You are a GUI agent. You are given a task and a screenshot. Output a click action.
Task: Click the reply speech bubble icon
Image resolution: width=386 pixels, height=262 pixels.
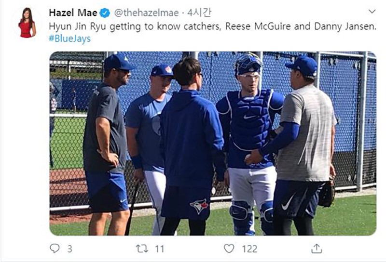click(x=55, y=249)
